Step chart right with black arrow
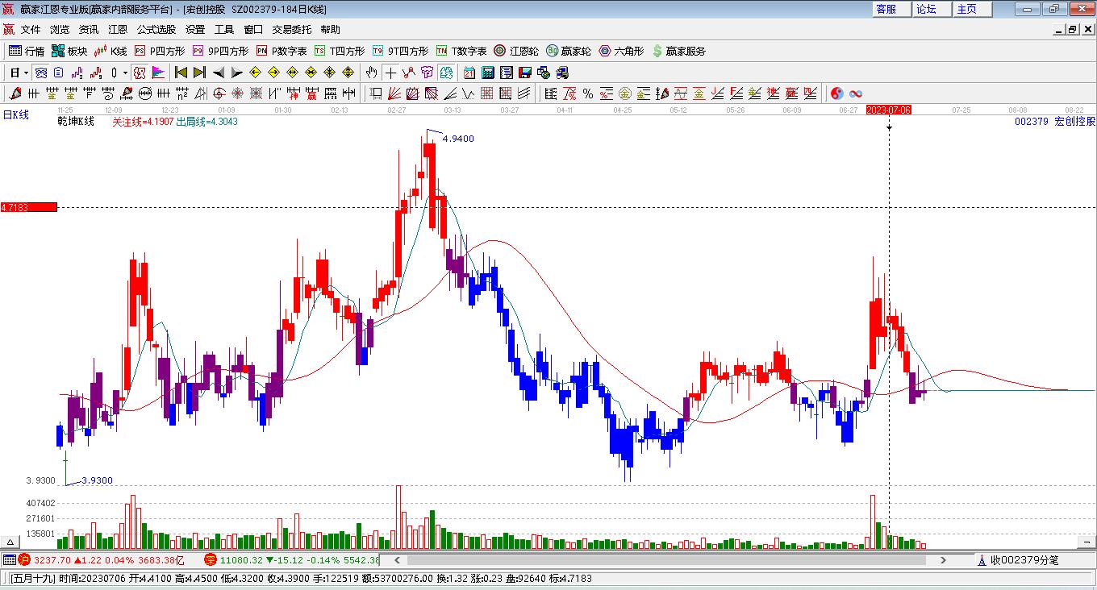 tap(236, 73)
